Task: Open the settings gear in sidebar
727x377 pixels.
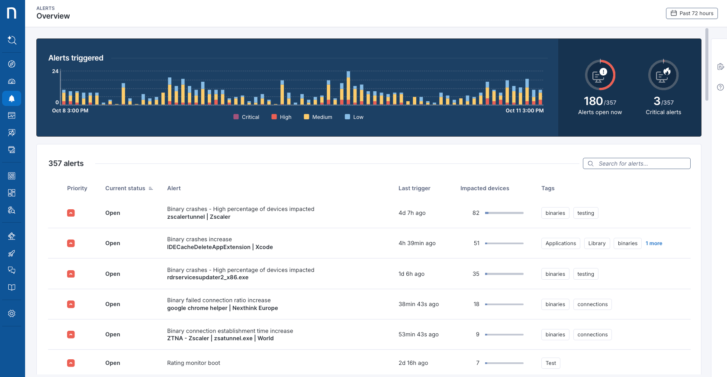Action: coord(12,313)
